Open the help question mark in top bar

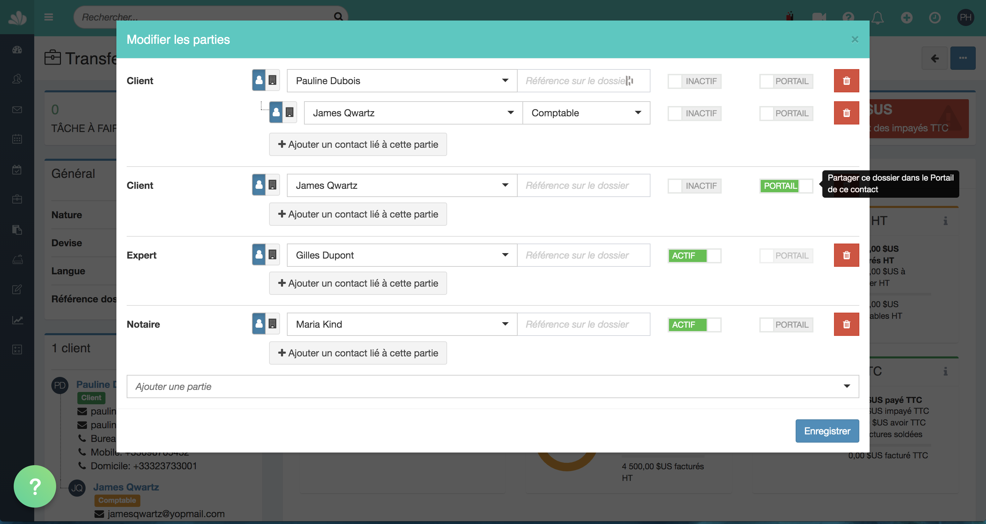point(848,17)
